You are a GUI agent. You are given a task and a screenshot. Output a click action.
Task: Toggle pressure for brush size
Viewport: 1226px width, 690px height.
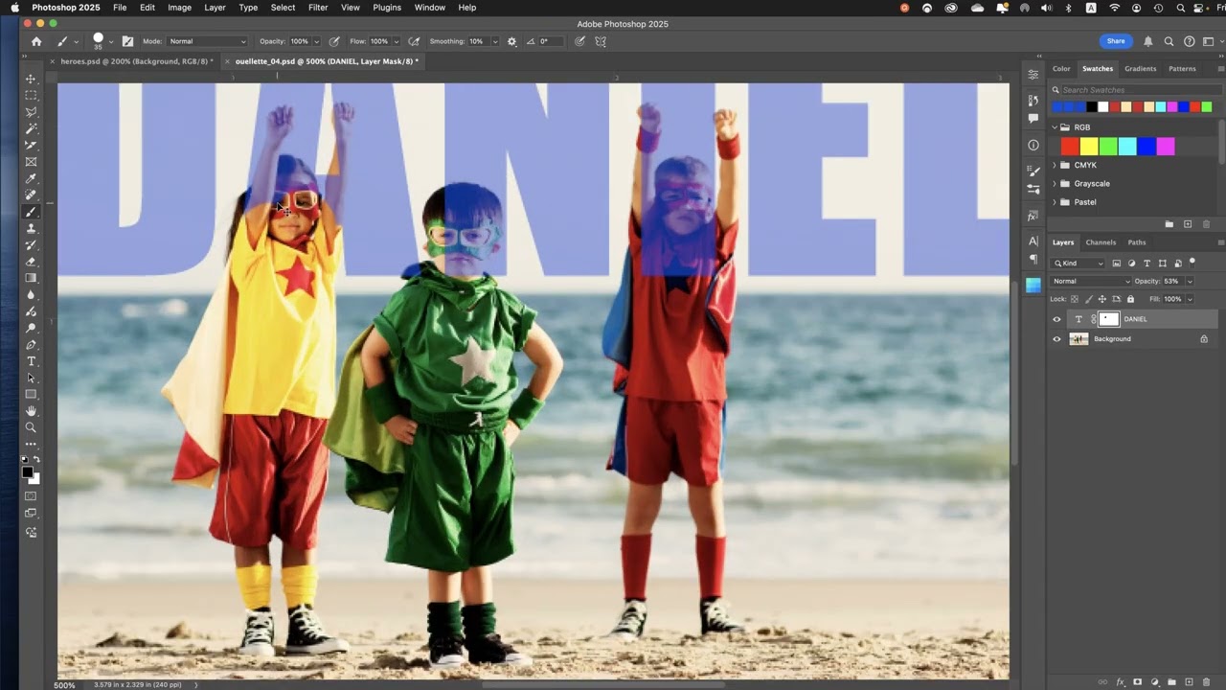point(580,41)
